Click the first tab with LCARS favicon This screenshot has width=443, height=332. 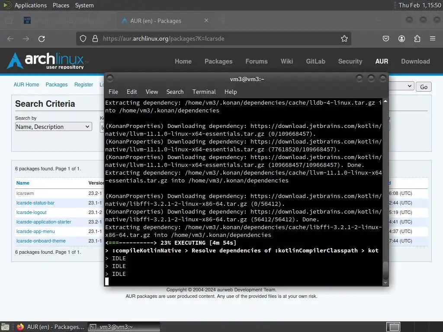coord(27,20)
